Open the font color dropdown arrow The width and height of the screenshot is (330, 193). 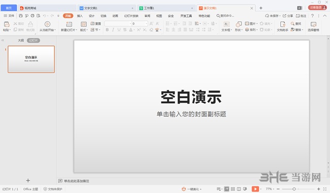(134, 30)
